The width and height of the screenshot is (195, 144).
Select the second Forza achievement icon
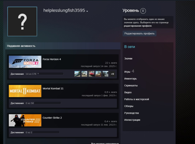(84, 74)
